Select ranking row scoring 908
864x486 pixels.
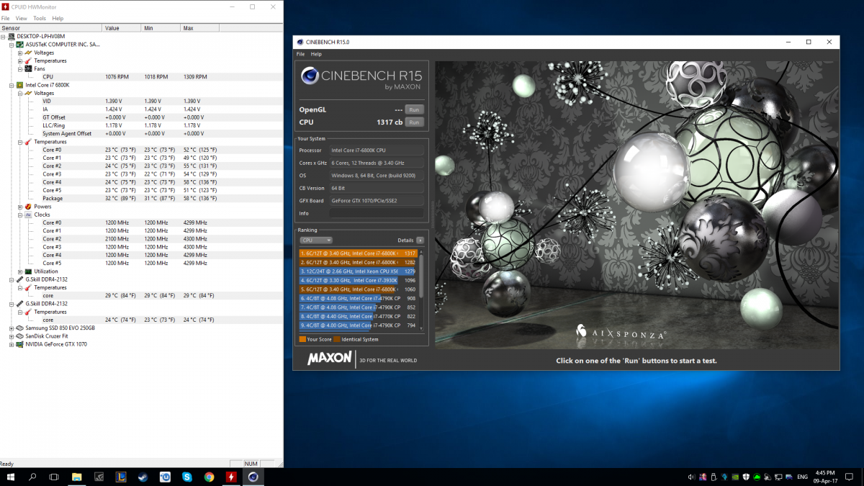pos(359,298)
